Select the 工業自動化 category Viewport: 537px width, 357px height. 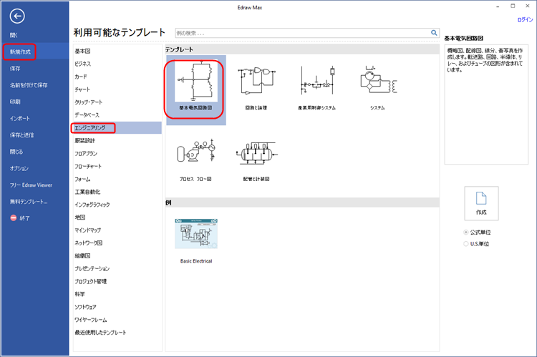click(x=87, y=192)
